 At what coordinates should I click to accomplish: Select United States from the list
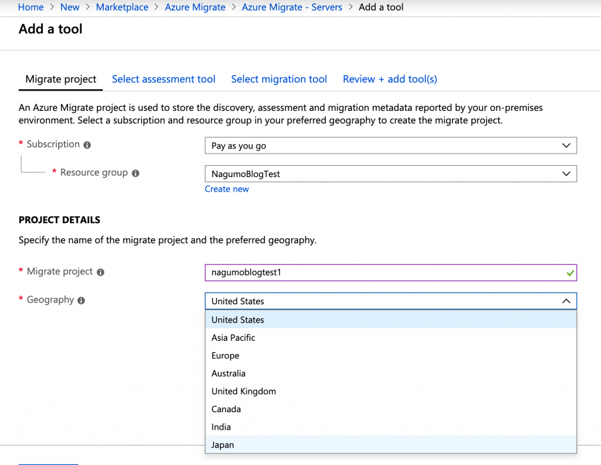pos(390,320)
